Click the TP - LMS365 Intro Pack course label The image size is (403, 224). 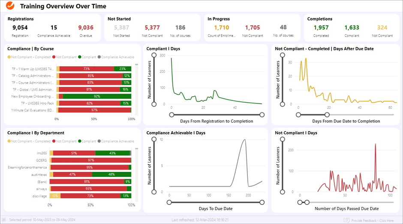click(38, 103)
